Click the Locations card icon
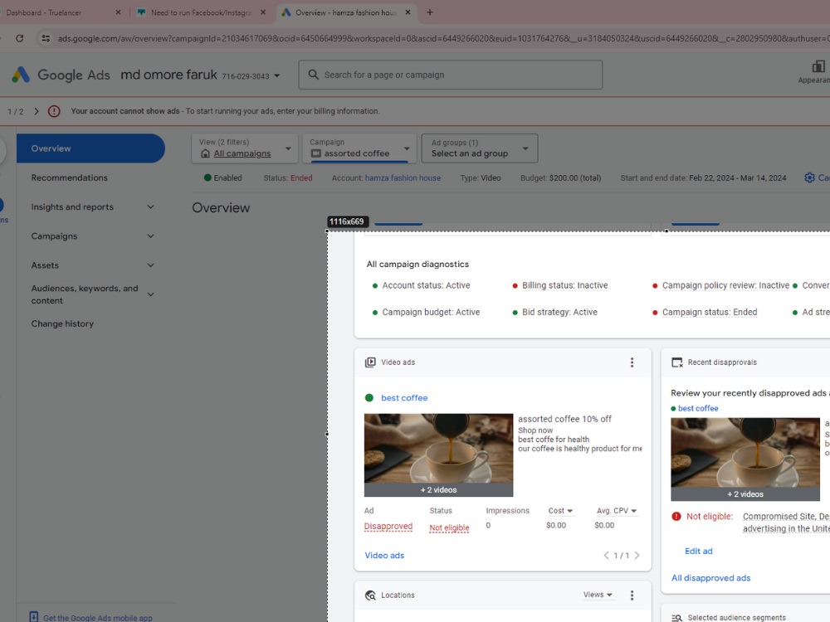 click(370, 595)
